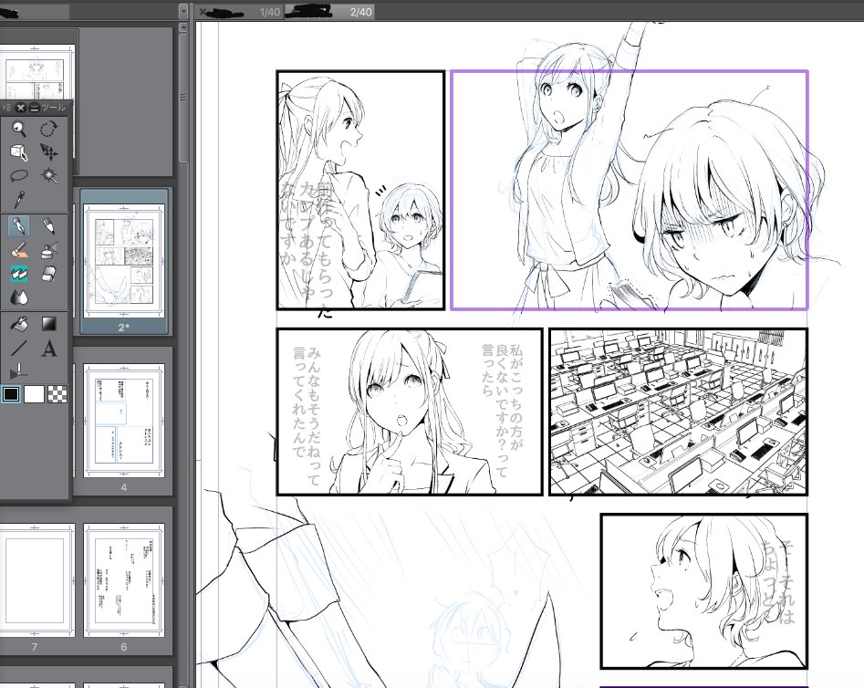Open page 7 thumbnail in page manager
The image size is (864, 688).
(x=36, y=580)
